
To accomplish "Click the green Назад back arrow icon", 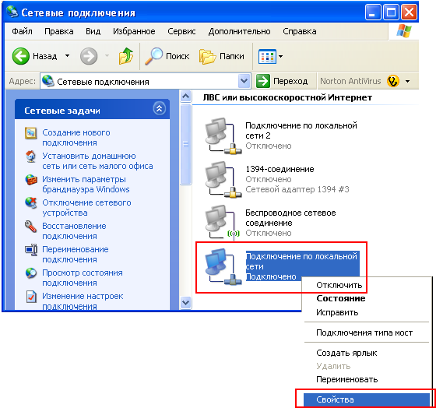I will pos(20,56).
